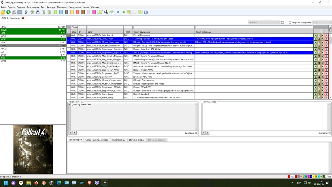Click the eraser icon beside filter row
This screenshot has width=332, height=187.
click(330, 27)
